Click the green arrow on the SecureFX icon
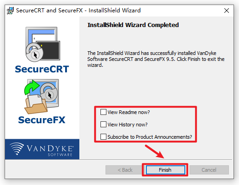Image resolution: width=239 pixels, height=185 pixels. pos(32,87)
